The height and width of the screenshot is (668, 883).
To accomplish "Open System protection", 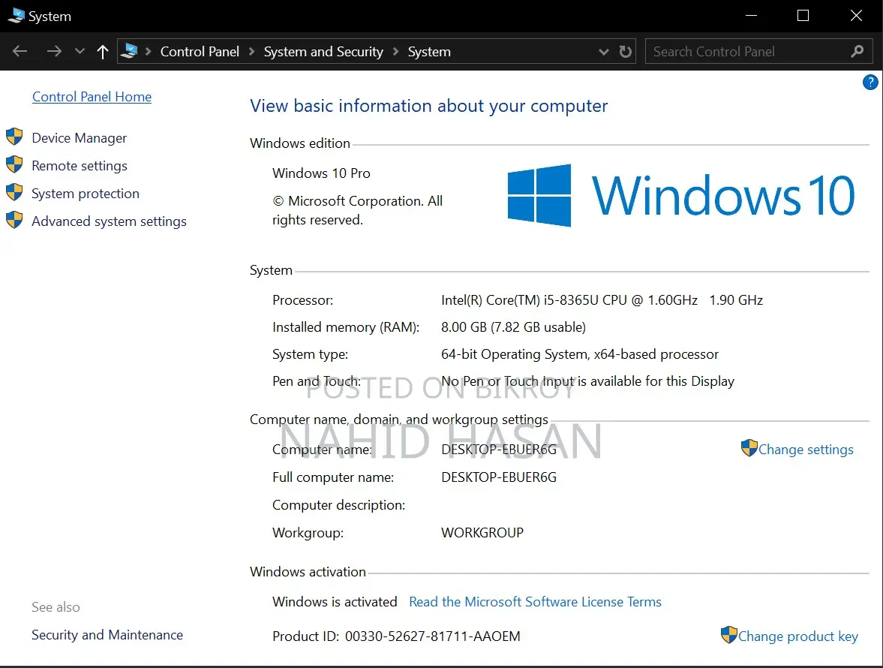I will pos(86,193).
